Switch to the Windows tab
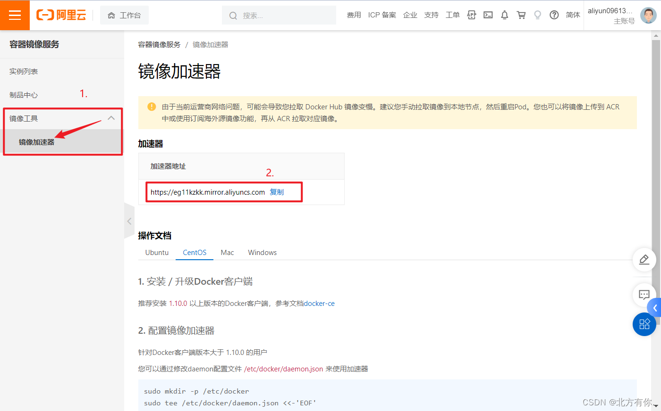 pos(263,253)
